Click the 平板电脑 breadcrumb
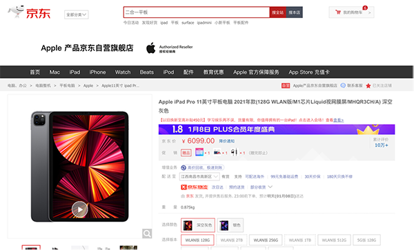Image resolution: width=414 pixels, height=250 pixels. 67,85
